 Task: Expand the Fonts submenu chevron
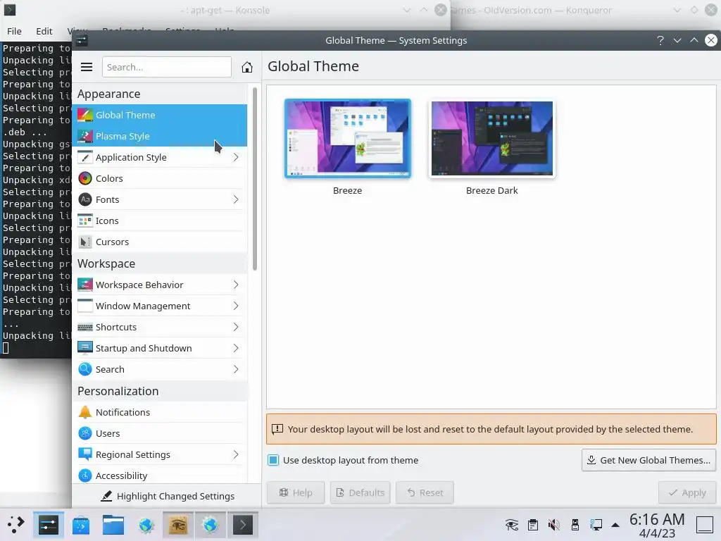coord(236,199)
